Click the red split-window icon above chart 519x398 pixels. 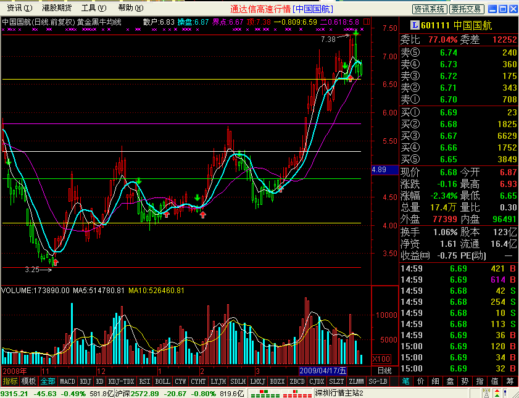(367, 22)
